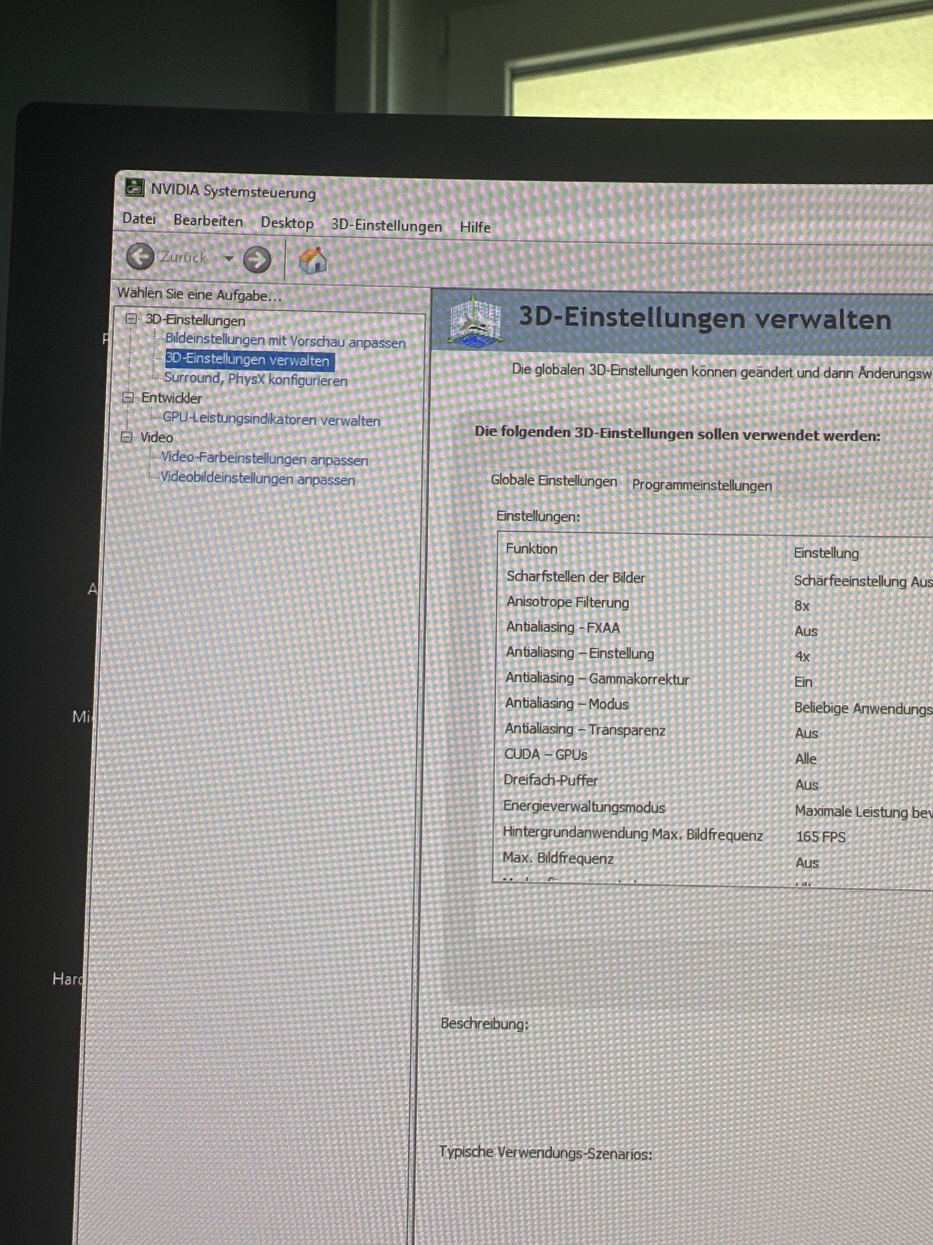Open the Datei menu
Screen dimensions: 933x1245
[x=138, y=218]
